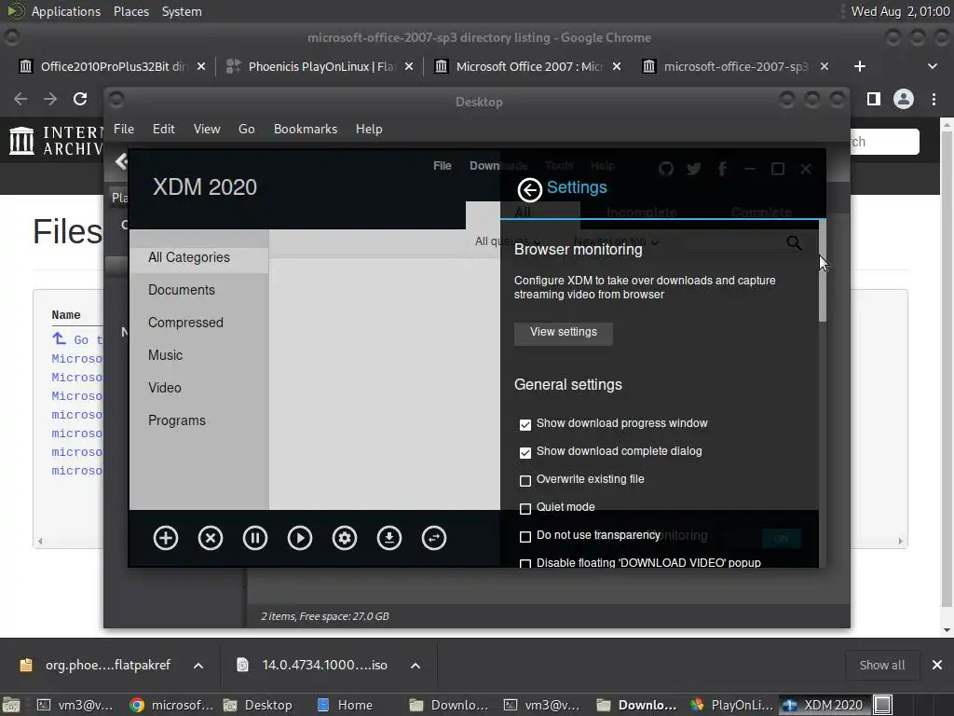The height and width of the screenshot is (716, 954).
Task: Go back from Settings using arrow icon
Action: click(529, 190)
